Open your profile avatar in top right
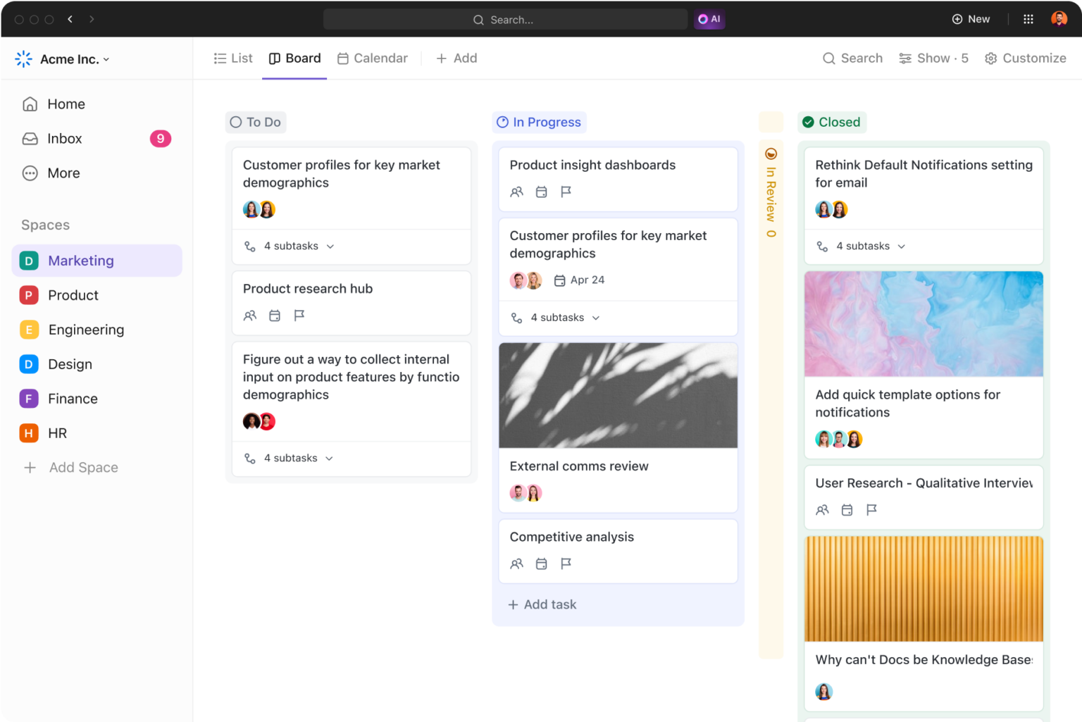Screen dimensions: 1082x722 (x=1059, y=18)
